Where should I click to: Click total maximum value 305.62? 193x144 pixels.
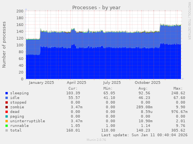click(x=178, y=130)
